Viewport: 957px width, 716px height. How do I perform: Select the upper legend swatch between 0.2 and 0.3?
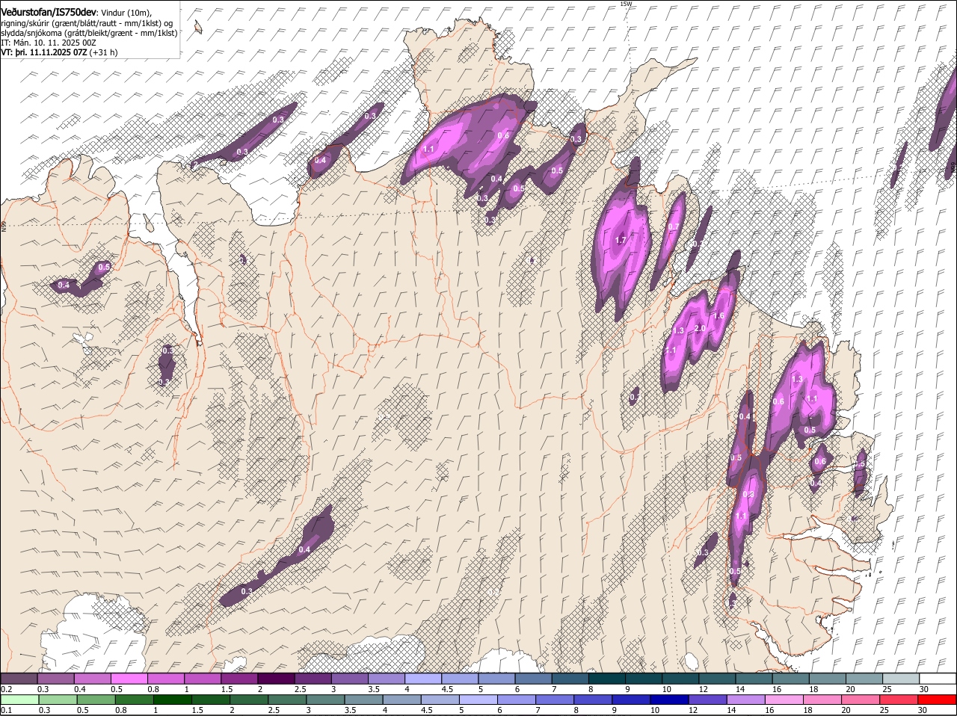(19, 678)
